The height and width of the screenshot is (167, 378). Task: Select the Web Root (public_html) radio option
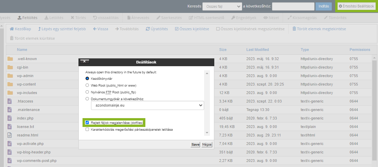pyautogui.click(x=87, y=85)
